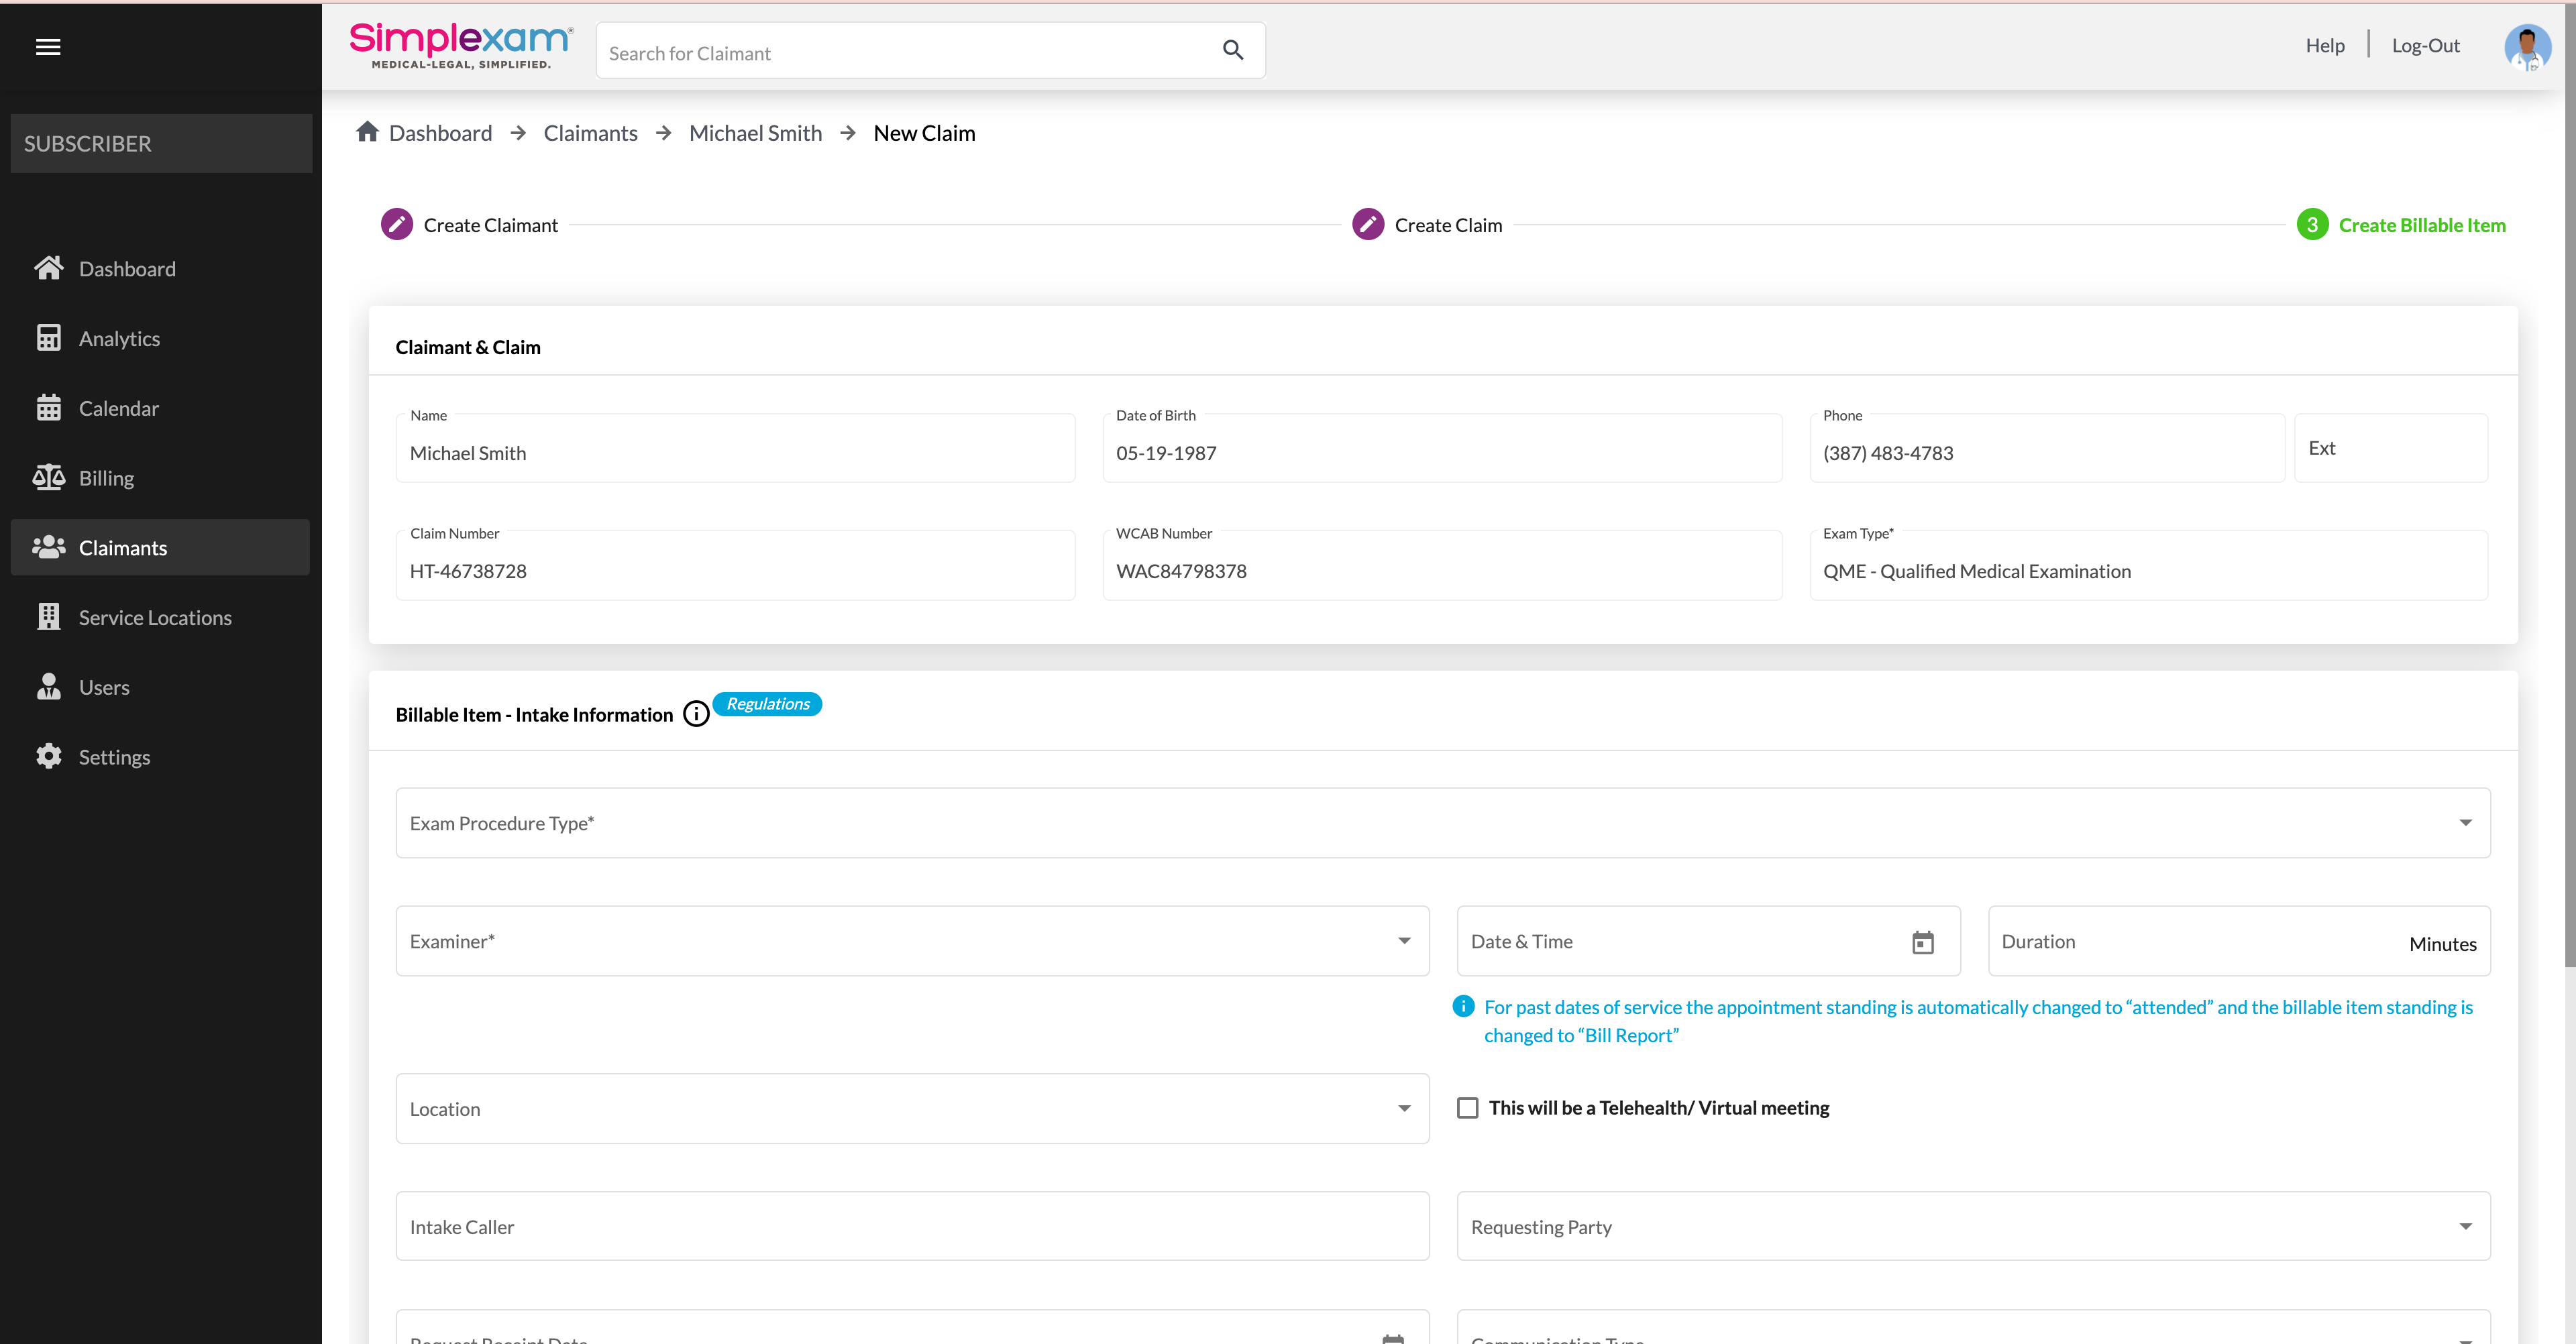Expand the Exam Procedure Type dropdown
This screenshot has width=2576, height=1344.
(x=2465, y=823)
